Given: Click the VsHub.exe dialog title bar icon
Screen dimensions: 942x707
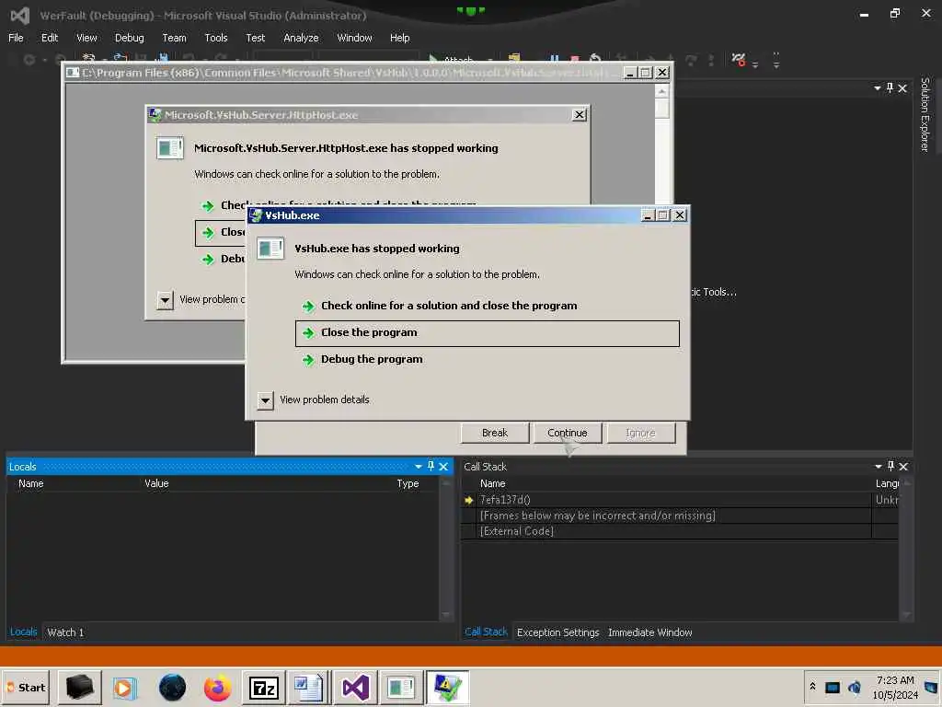Looking at the screenshot, I should coord(256,215).
